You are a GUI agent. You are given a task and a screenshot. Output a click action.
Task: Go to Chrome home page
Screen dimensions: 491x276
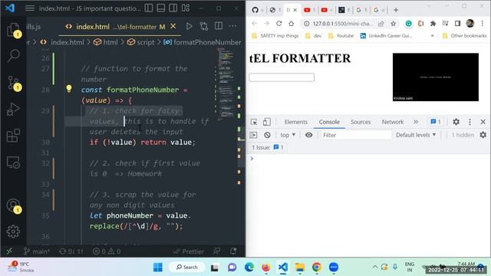[292, 24]
